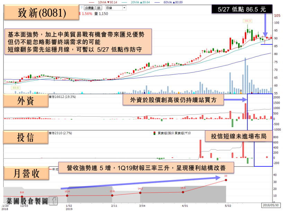Click the 12/03 date axis label
This screenshot has height=211, width=284.
[24, 206]
